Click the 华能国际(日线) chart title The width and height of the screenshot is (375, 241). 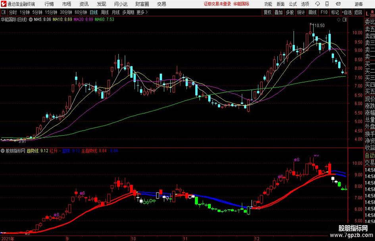[x=14, y=19]
